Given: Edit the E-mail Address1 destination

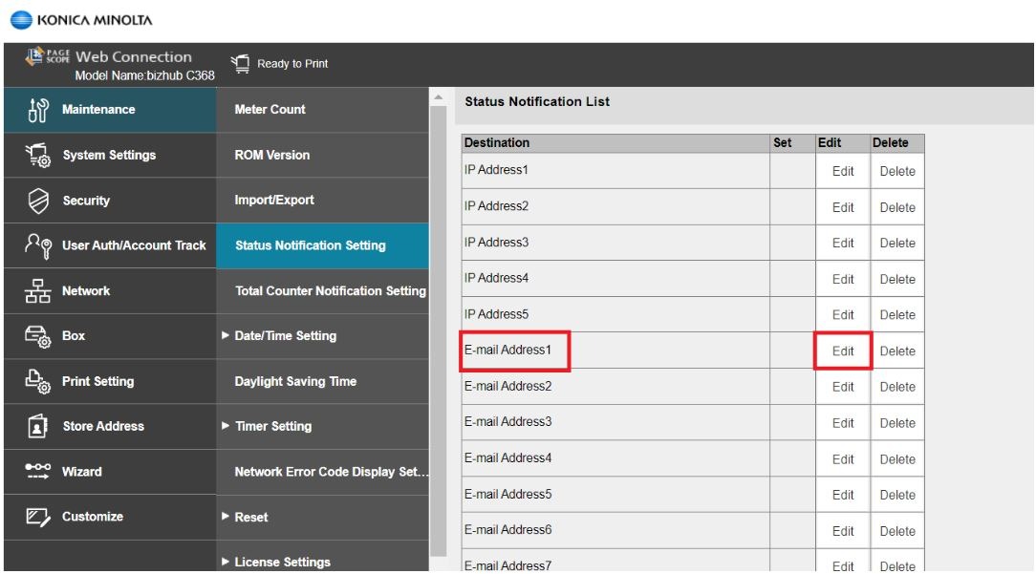Looking at the screenshot, I should [842, 351].
